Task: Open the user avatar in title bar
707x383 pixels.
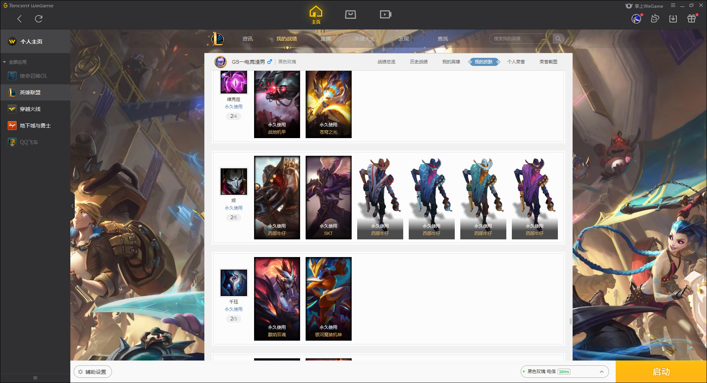Action: [x=636, y=18]
